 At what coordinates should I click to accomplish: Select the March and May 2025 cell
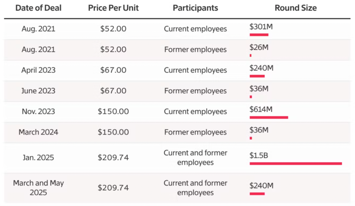click(x=38, y=188)
